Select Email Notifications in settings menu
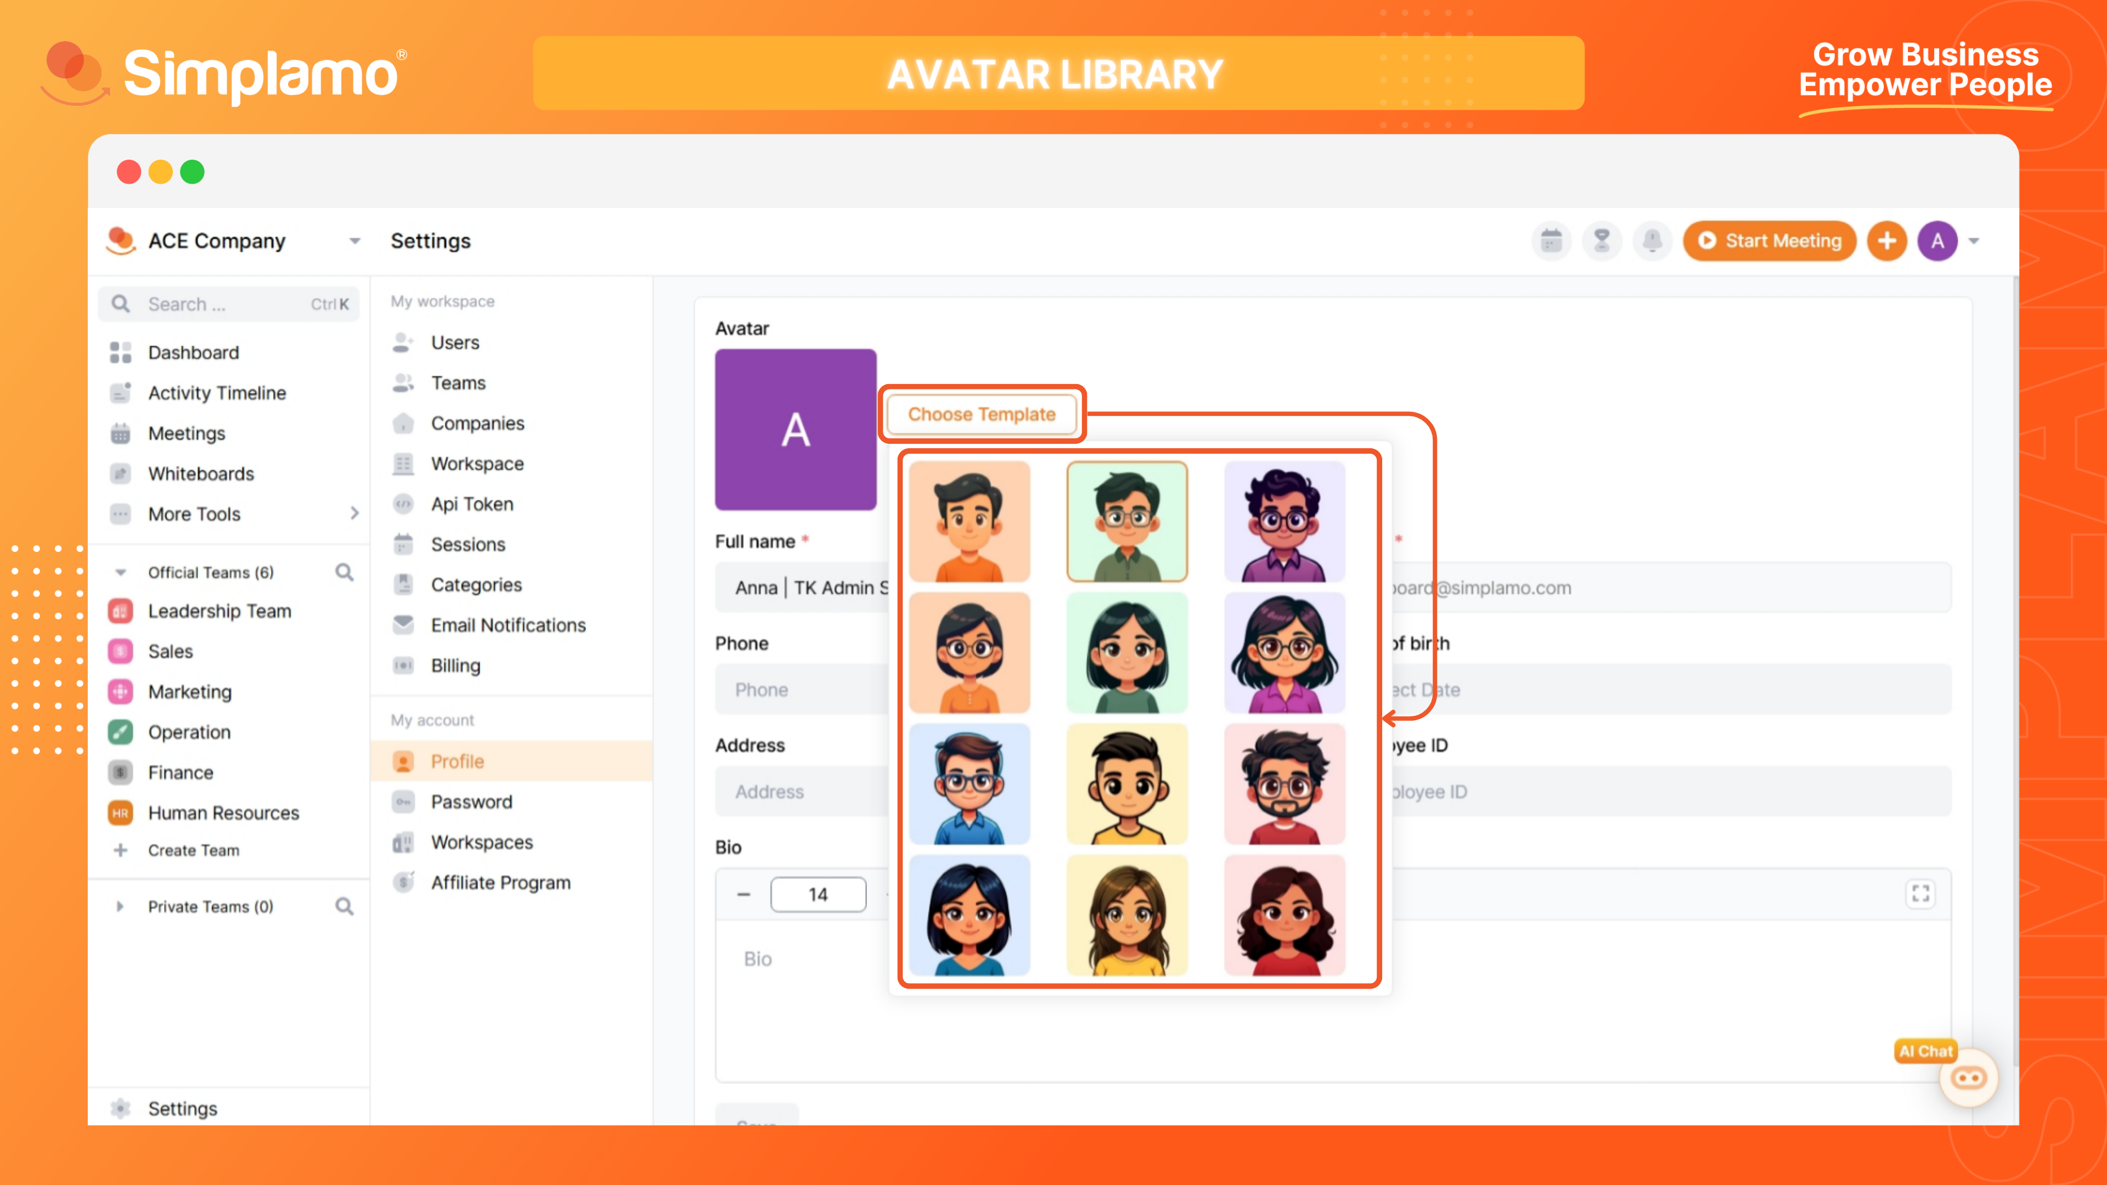The width and height of the screenshot is (2107, 1185). coord(508,625)
